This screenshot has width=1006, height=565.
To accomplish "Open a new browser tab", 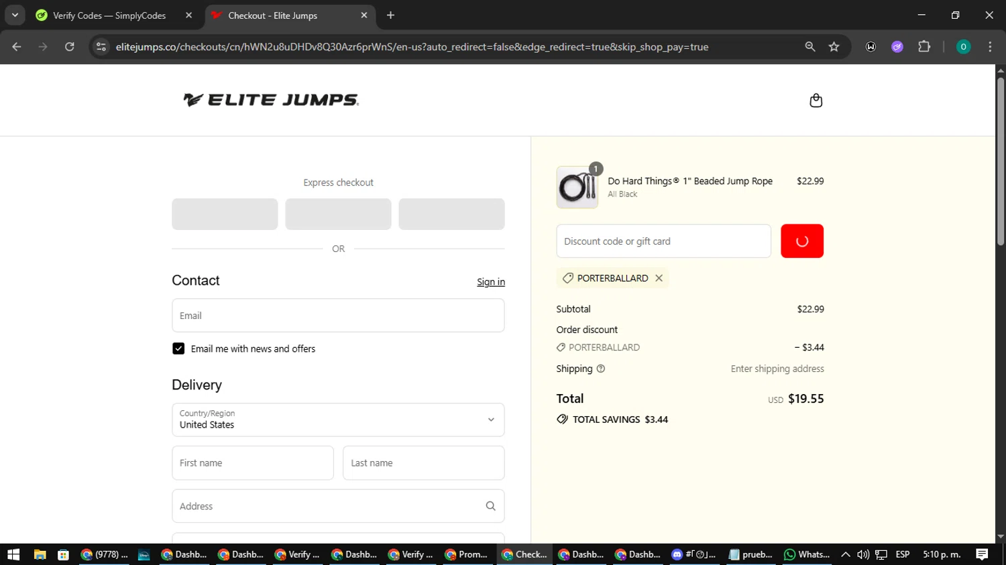I will [x=390, y=15].
